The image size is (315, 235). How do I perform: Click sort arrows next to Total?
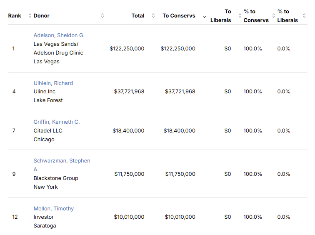tap(153, 16)
